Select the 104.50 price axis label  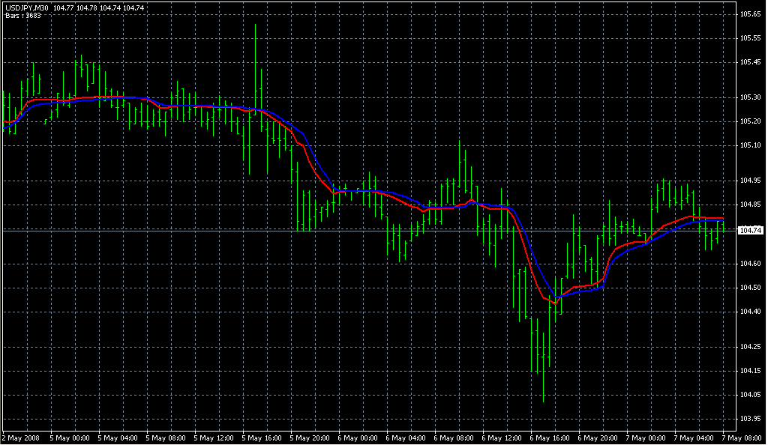click(750, 288)
